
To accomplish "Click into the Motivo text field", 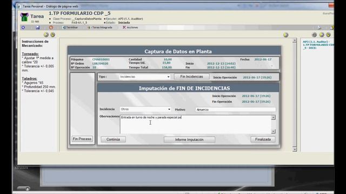I will click(236, 109).
